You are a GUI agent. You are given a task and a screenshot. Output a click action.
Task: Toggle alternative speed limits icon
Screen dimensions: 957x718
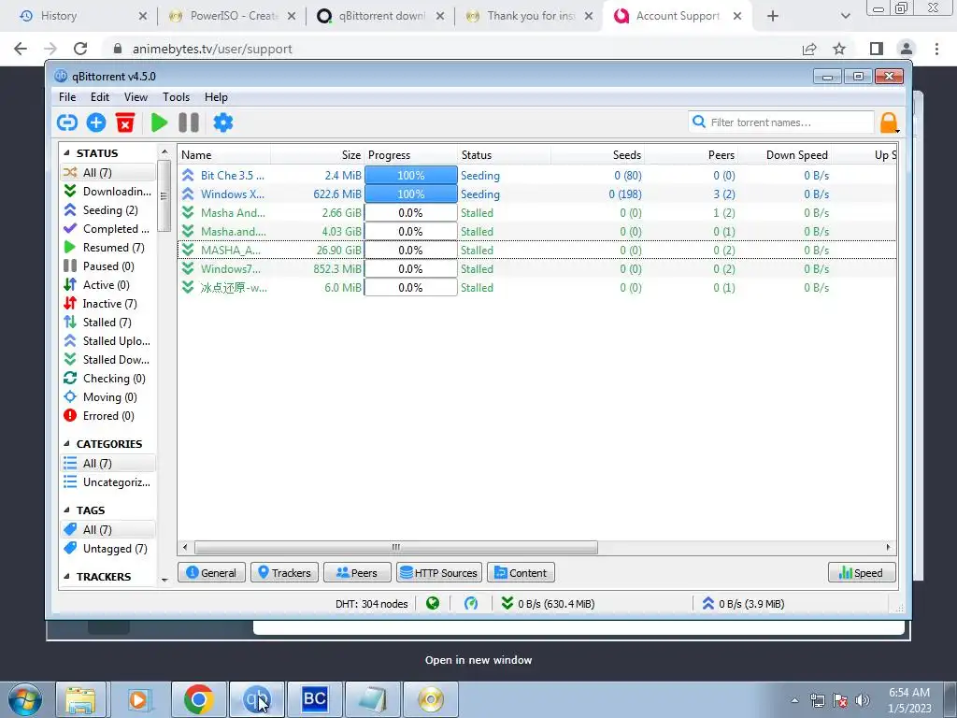pyautogui.click(x=471, y=604)
